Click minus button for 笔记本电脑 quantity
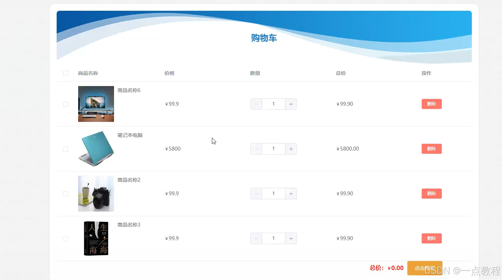 [256, 149]
